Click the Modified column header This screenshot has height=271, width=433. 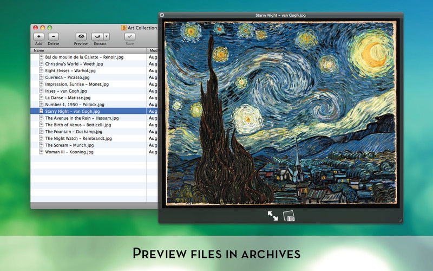tap(153, 50)
